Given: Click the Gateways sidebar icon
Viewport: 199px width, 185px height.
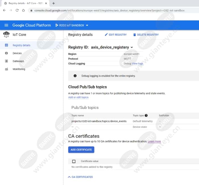Looking at the screenshot, I should [x=6, y=61].
